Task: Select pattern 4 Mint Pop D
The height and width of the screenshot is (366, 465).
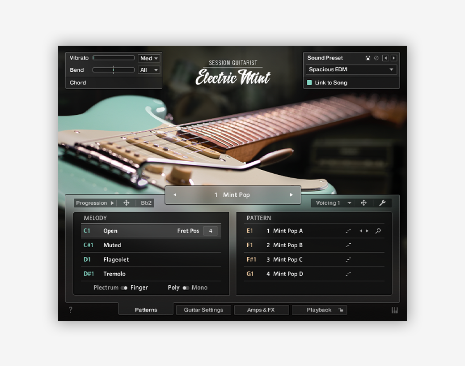Action: pyautogui.click(x=314, y=274)
